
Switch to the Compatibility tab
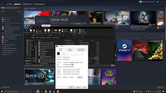click(x=70, y=51)
